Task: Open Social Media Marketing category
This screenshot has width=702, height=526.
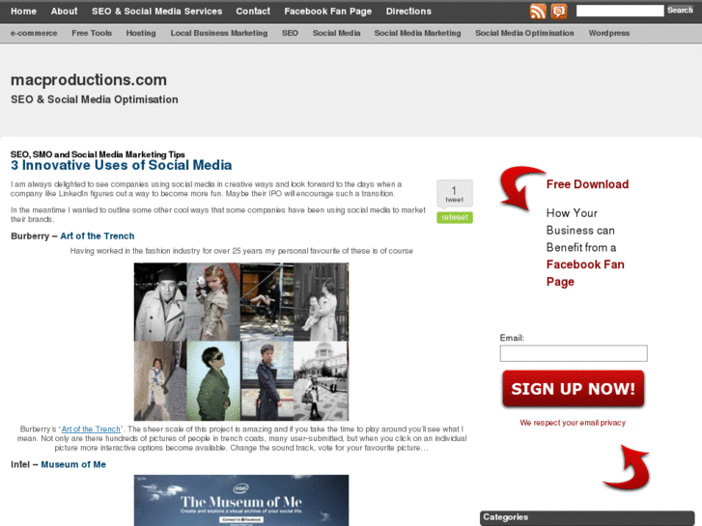Action: (x=417, y=33)
